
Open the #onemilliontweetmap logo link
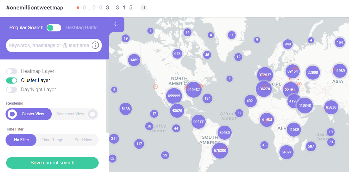click(x=35, y=8)
